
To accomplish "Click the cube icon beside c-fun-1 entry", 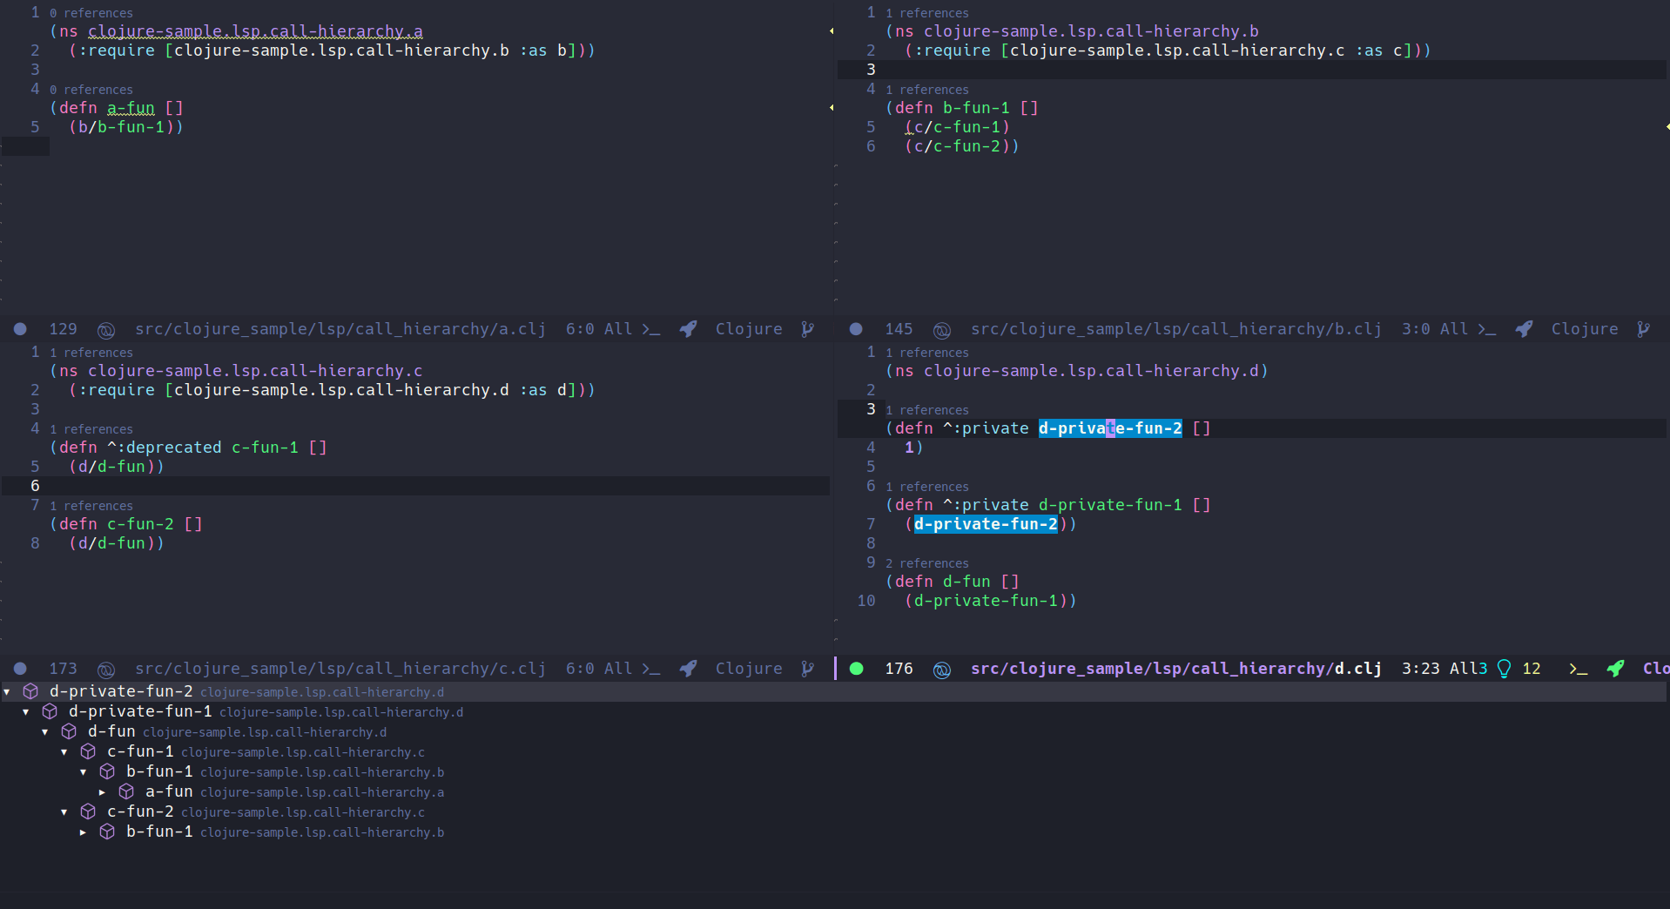I will 88,751.
